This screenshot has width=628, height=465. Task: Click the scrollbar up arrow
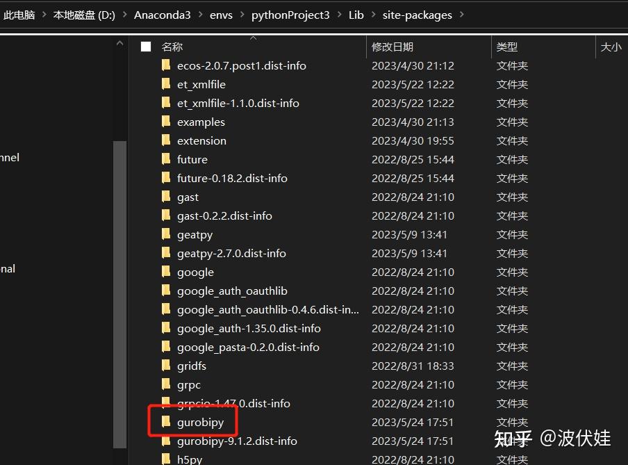click(x=119, y=42)
